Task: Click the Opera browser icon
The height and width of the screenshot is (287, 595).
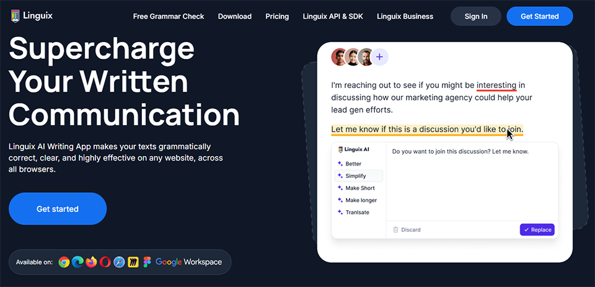Action: coord(105,262)
